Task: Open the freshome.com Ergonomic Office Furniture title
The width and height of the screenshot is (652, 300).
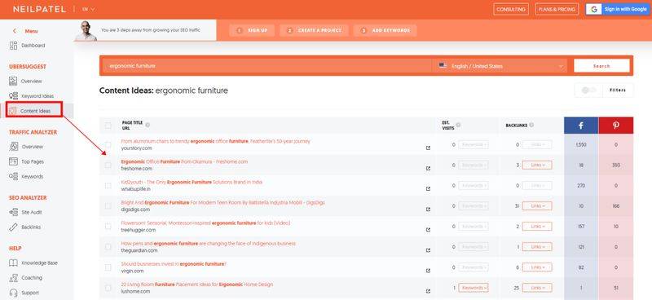Action: (x=184, y=161)
